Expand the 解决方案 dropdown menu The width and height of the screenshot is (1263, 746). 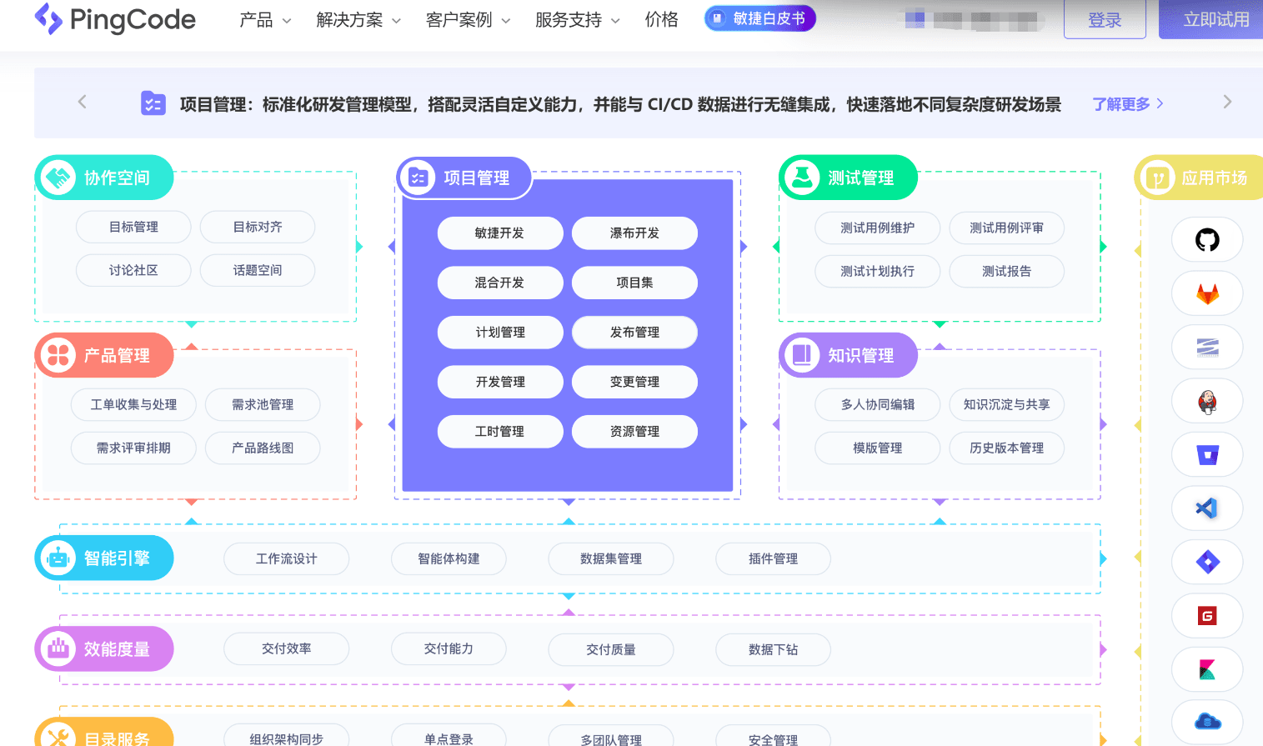pyautogui.click(x=358, y=20)
